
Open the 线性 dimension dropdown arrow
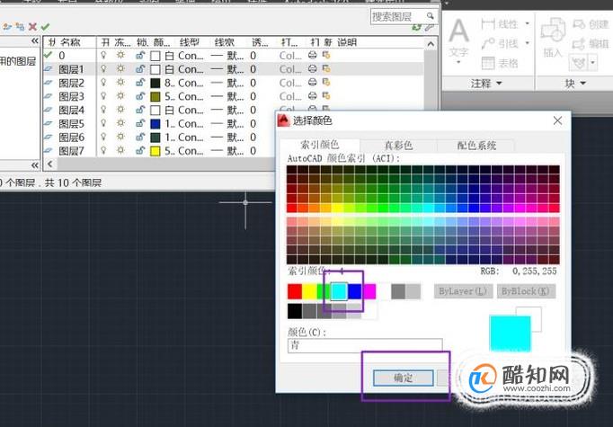tap(527, 24)
